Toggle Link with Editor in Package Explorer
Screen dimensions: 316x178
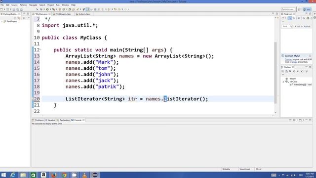point(19,18)
